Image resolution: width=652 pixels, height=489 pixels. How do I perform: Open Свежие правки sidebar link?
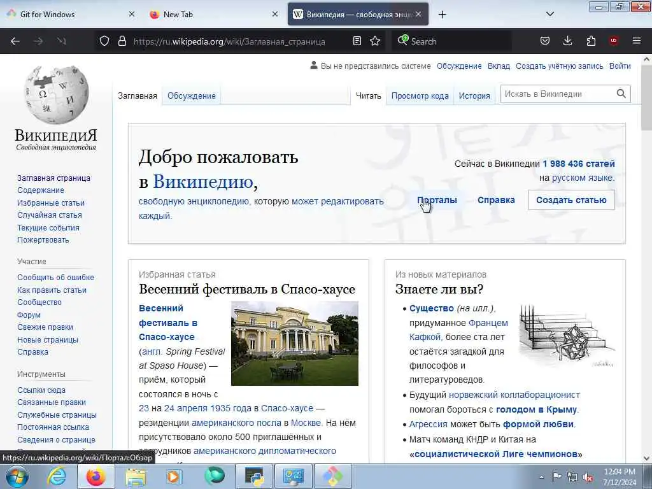pyautogui.click(x=45, y=327)
